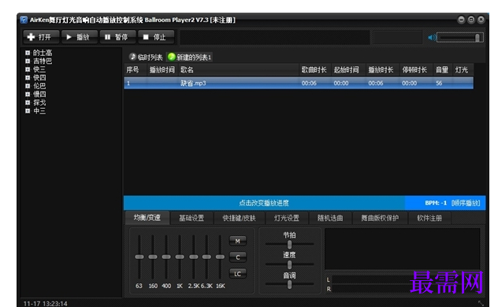Open the 灯光设置 tab

tap(287, 219)
